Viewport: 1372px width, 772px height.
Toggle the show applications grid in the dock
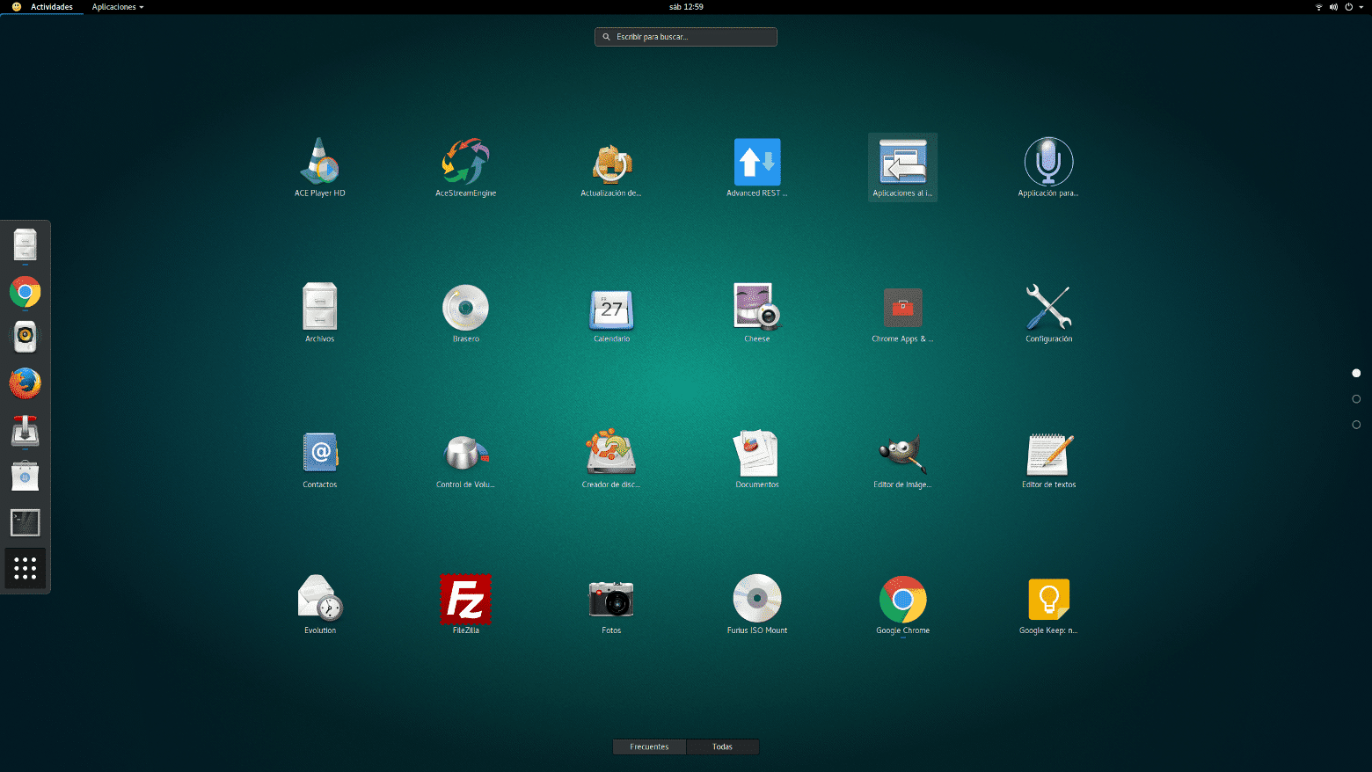tap(25, 568)
